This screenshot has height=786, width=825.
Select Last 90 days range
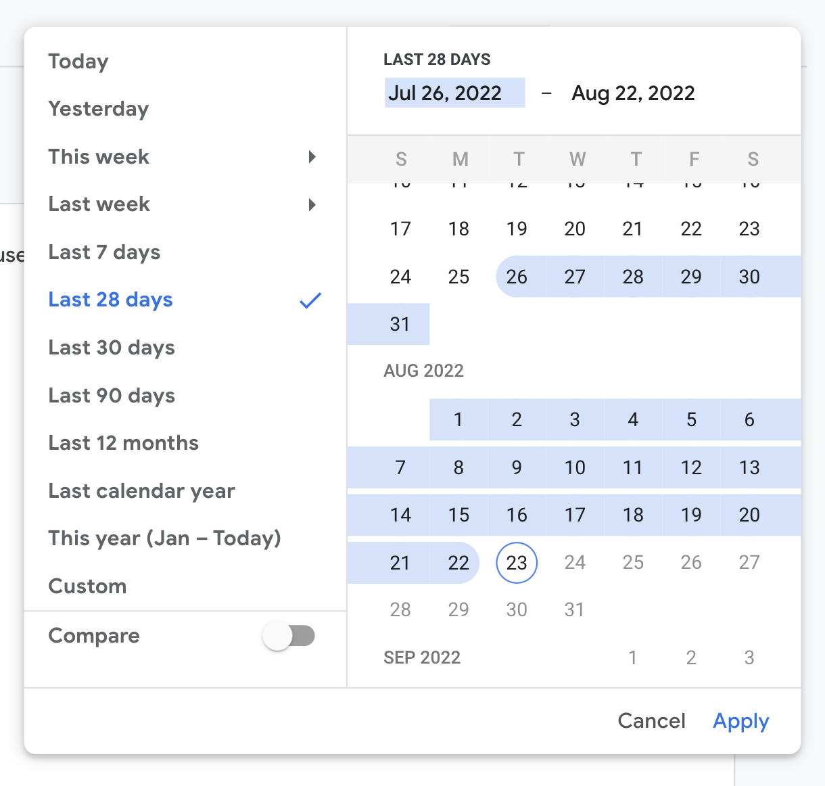pos(112,396)
